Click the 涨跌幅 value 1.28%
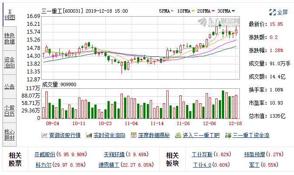The width and height of the screenshot is (294, 175). pyautogui.click(x=277, y=50)
